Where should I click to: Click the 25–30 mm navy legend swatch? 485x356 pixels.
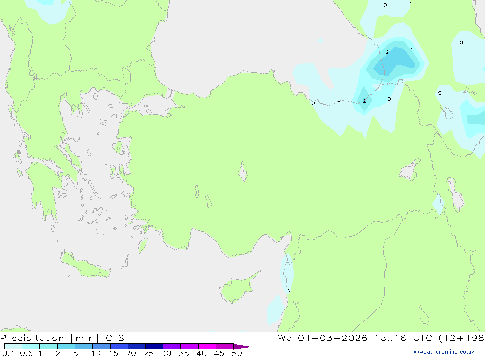154,346
